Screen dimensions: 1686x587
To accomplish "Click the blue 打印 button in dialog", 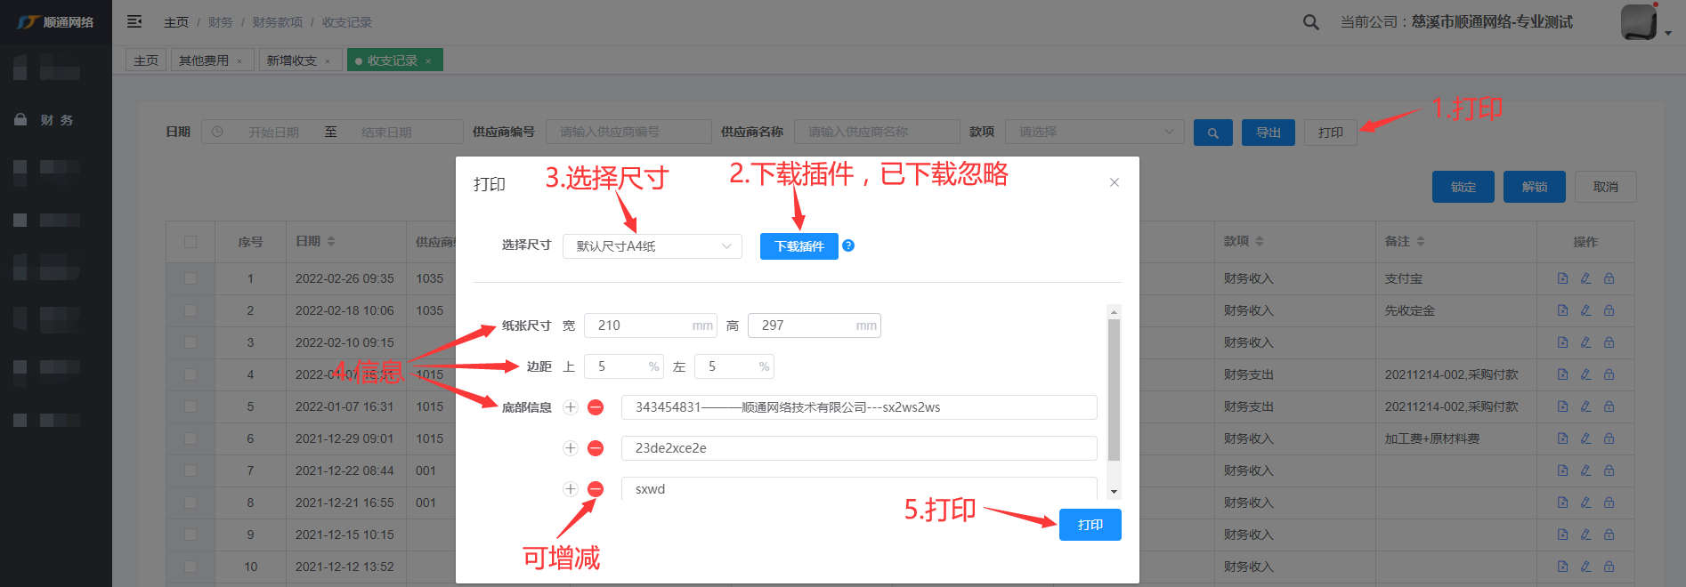I will coord(1090,525).
